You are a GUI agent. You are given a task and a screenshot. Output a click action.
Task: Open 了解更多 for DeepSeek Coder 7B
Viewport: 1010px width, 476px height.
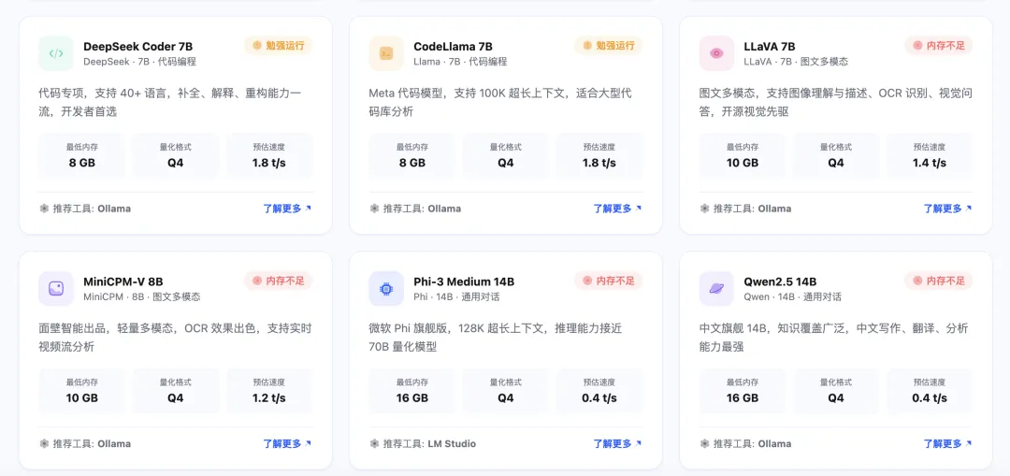click(x=286, y=209)
